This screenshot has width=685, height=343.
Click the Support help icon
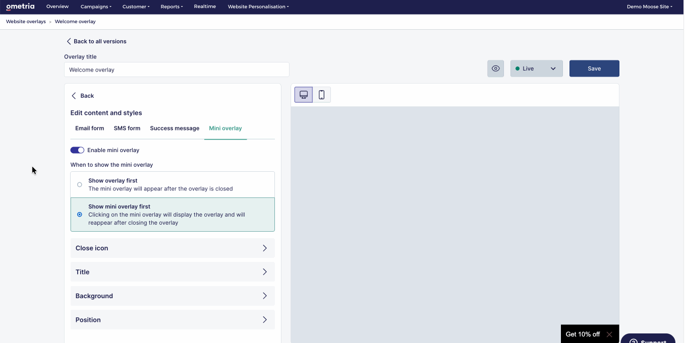click(648, 339)
